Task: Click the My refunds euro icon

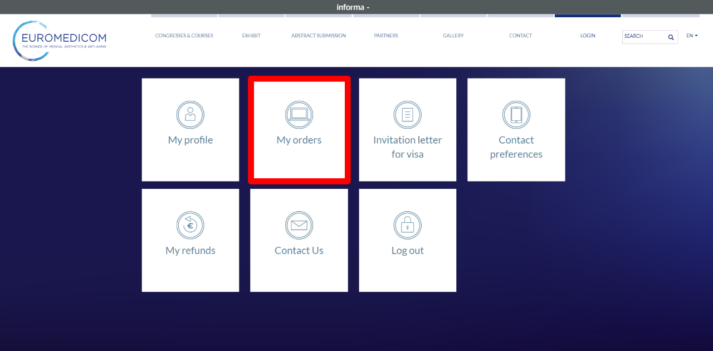Action: 191,226
